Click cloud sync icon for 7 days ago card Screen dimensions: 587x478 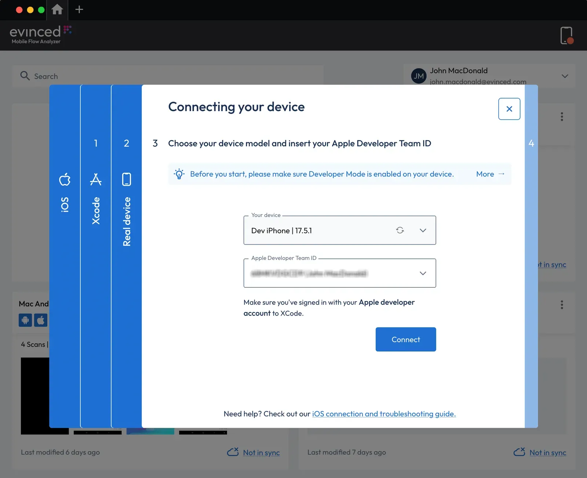coord(519,452)
